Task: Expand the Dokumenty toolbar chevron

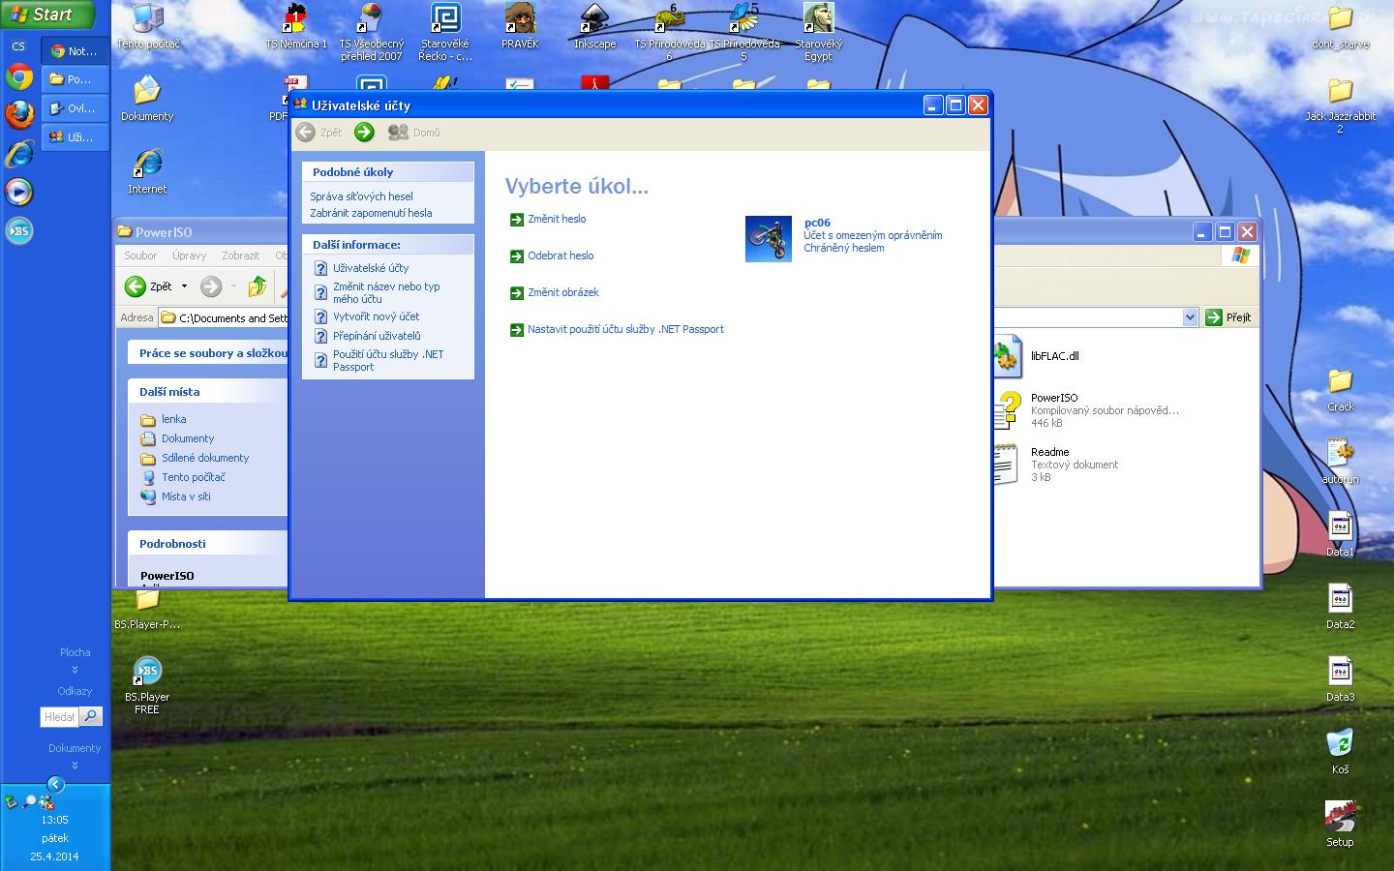Action: 75,766
